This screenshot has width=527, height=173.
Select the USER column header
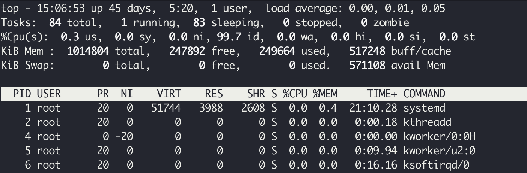(x=49, y=94)
